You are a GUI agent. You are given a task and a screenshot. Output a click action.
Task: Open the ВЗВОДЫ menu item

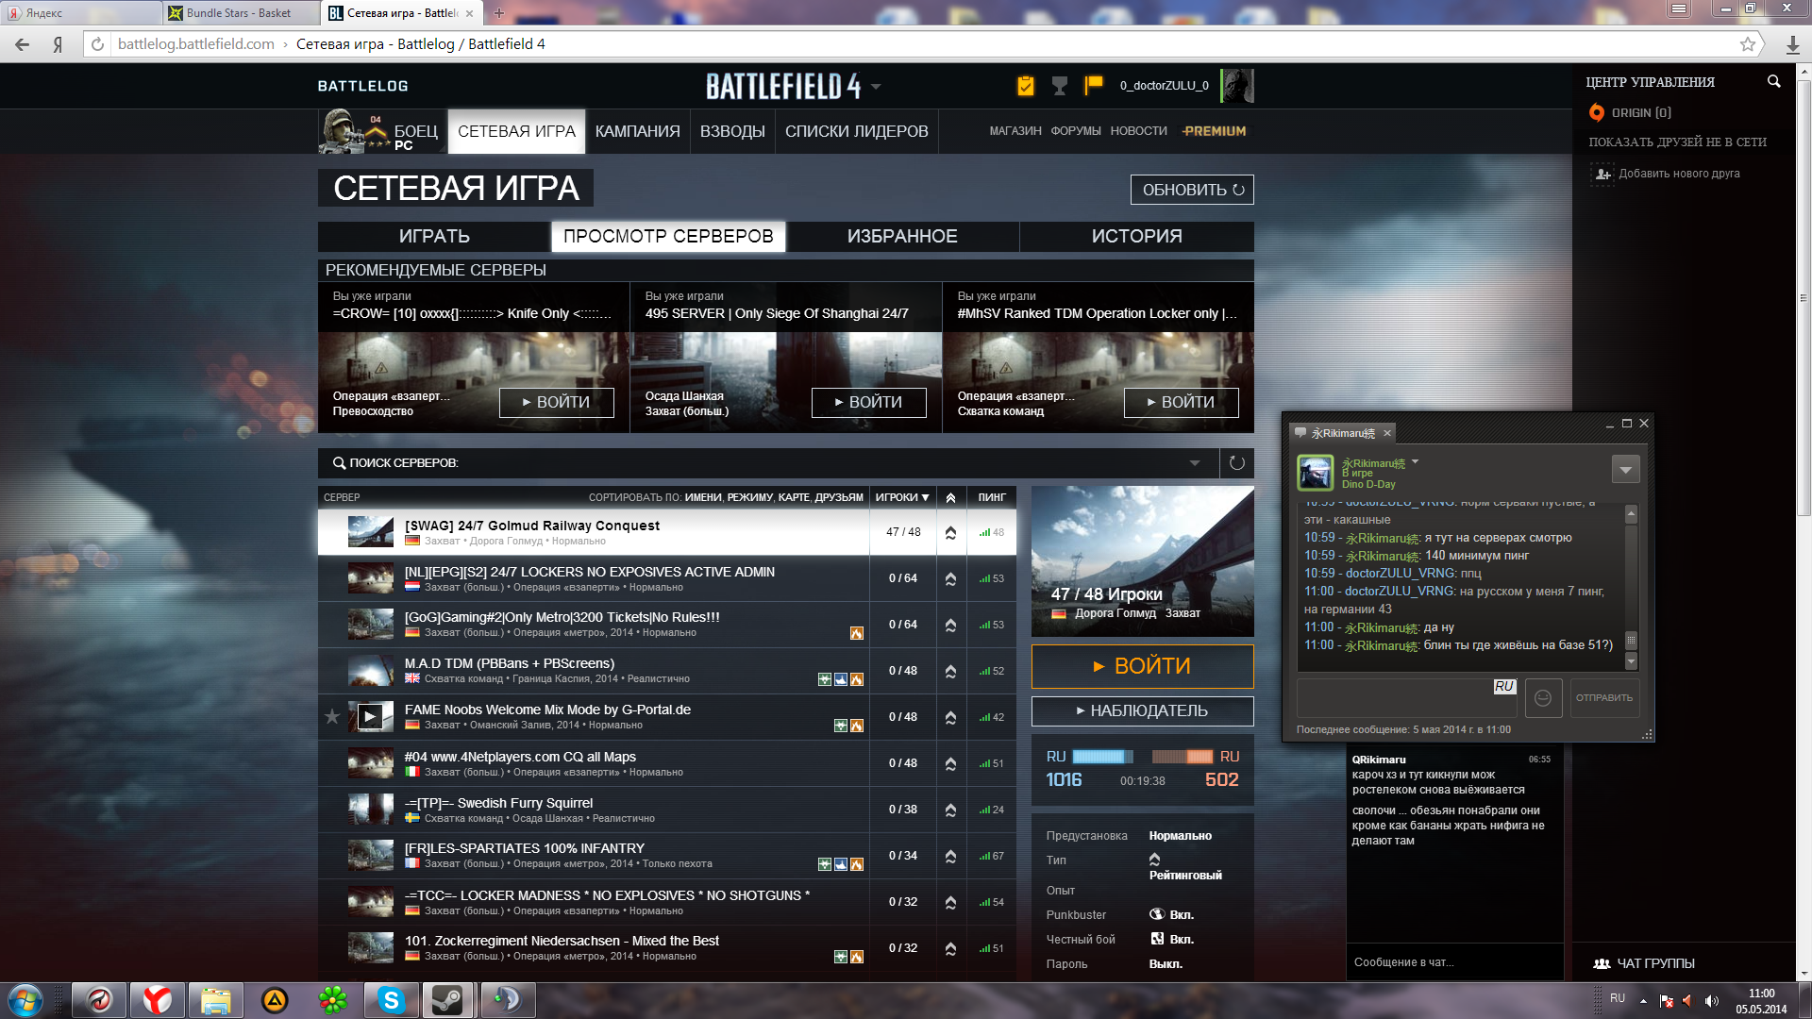pyautogui.click(x=732, y=131)
